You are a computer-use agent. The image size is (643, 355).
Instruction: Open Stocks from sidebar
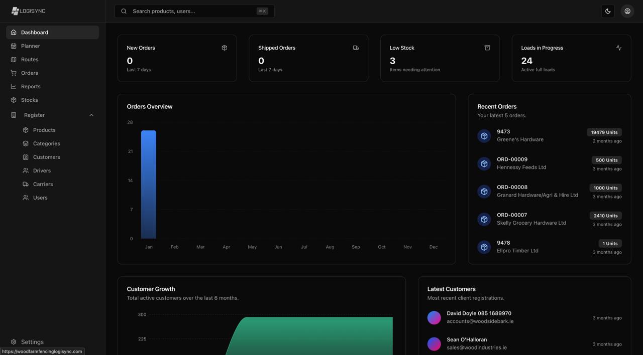[x=52, y=100]
